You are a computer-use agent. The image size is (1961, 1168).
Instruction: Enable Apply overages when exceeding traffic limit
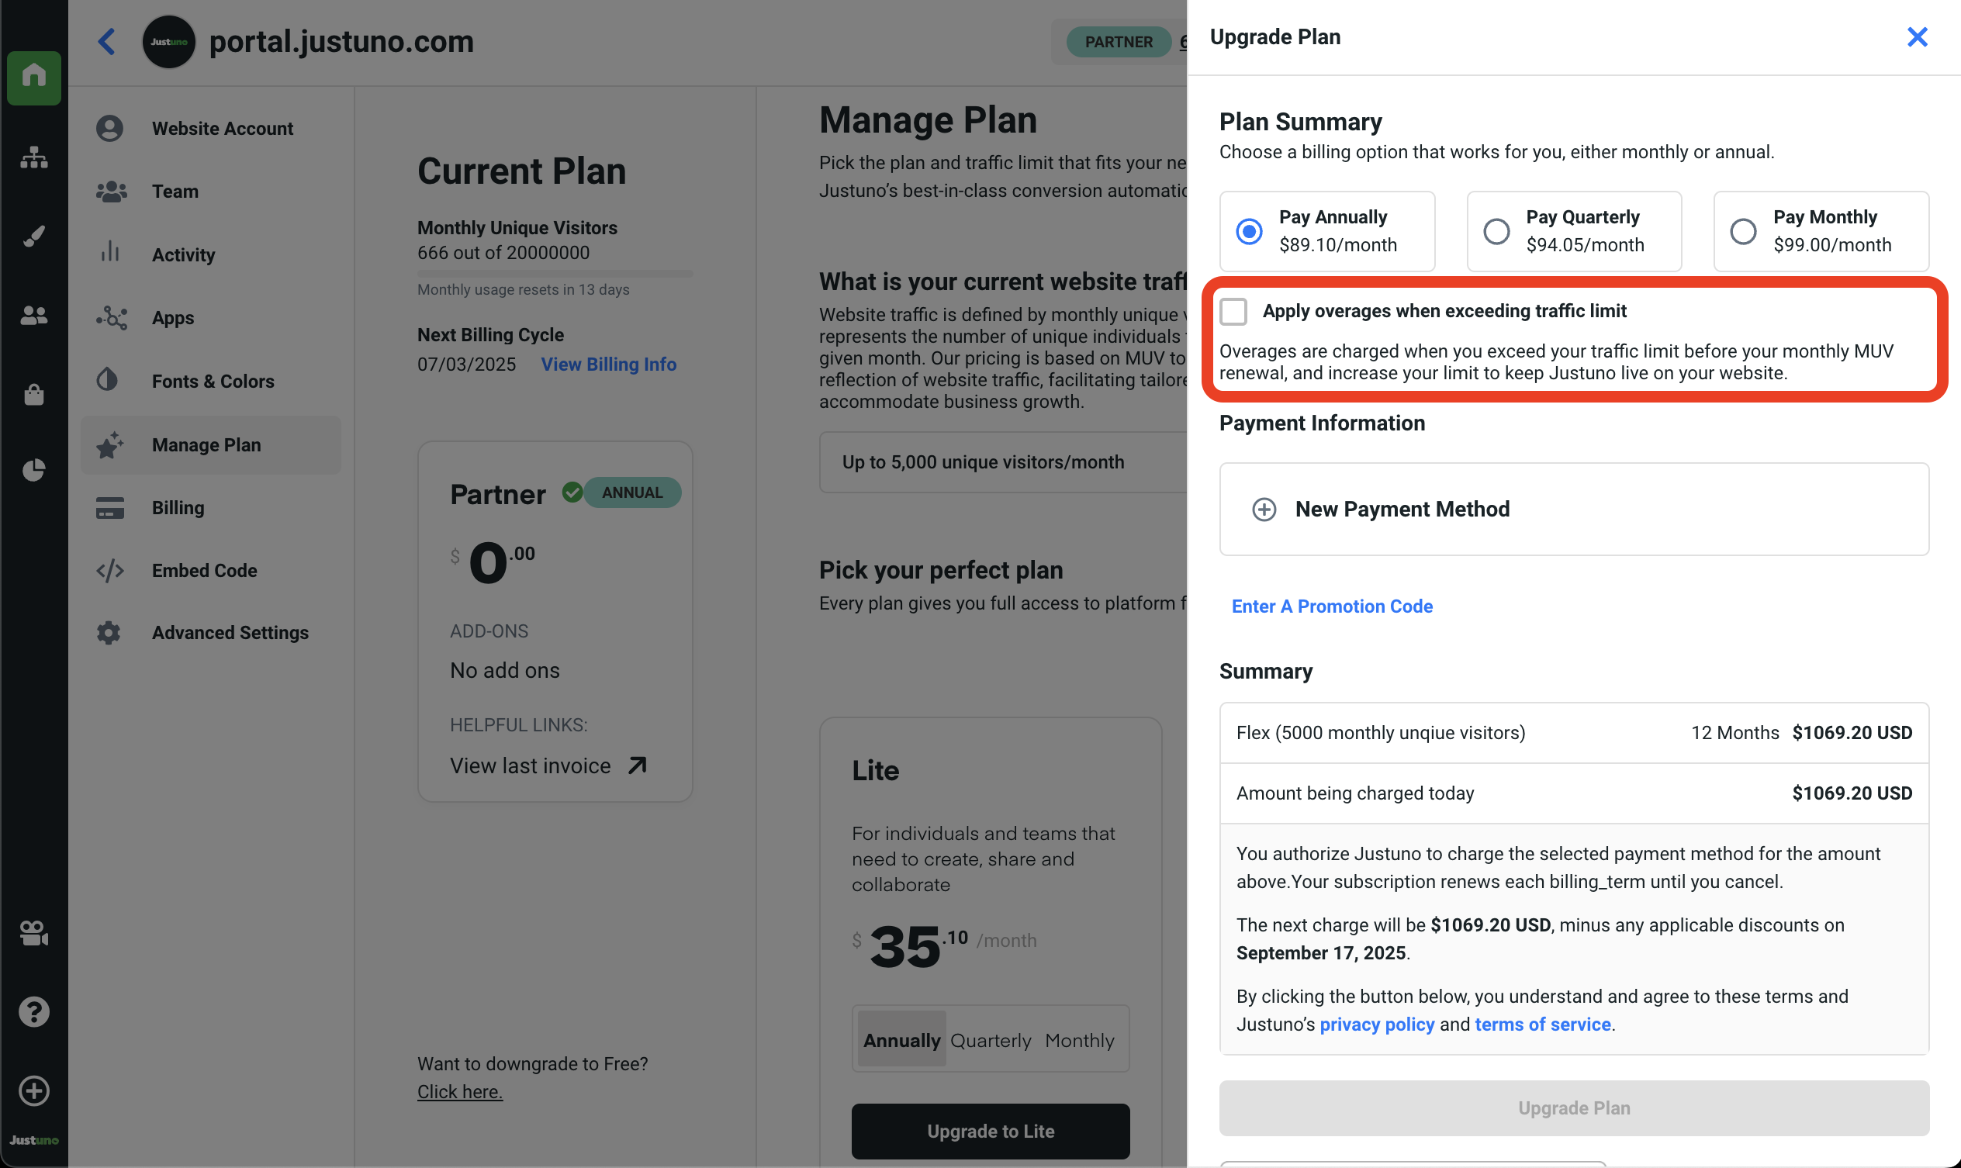(x=1233, y=312)
